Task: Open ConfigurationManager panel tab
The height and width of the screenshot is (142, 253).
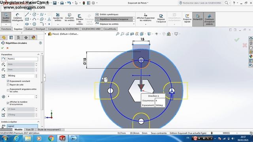Action: (19, 37)
